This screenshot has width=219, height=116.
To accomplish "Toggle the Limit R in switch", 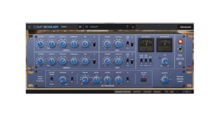I will (x=132, y=61).
